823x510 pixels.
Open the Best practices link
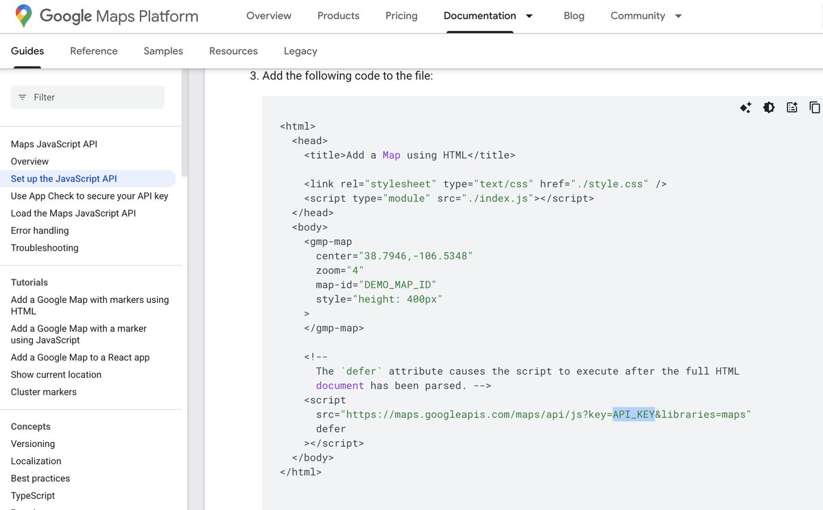[x=40, y=478]
